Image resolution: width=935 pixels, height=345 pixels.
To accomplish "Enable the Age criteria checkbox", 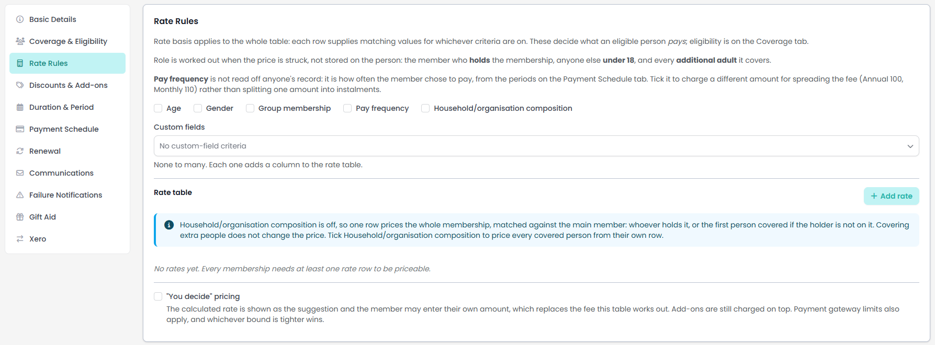I will coord(158,108).
